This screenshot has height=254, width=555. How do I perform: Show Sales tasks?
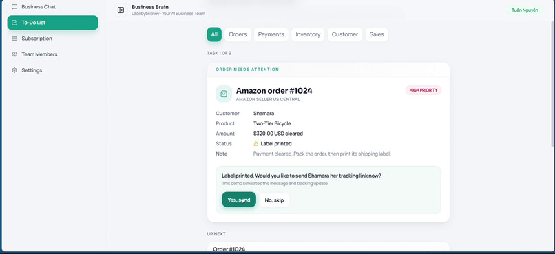(377, 34)
